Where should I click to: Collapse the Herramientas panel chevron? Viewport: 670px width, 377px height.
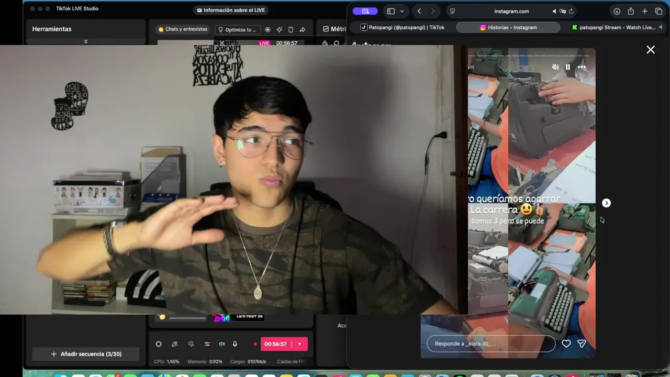coord(86,41)
